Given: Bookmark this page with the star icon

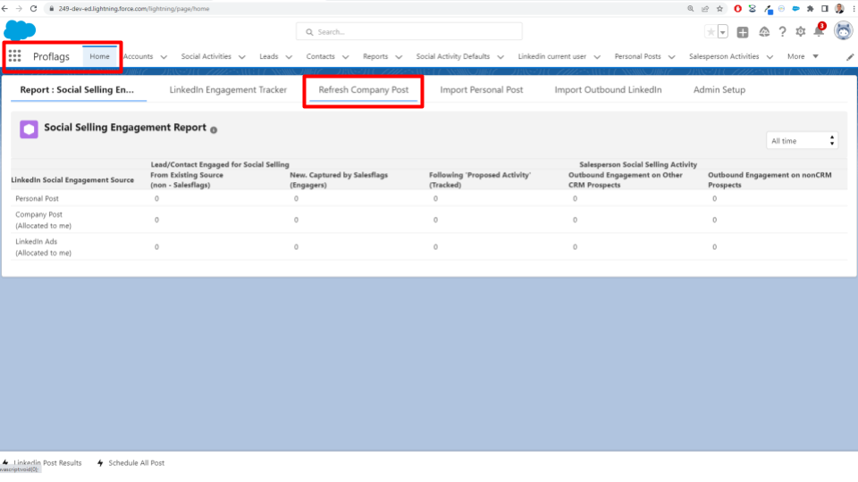Looking at the screenshot, I should click(x=719, y=9).
